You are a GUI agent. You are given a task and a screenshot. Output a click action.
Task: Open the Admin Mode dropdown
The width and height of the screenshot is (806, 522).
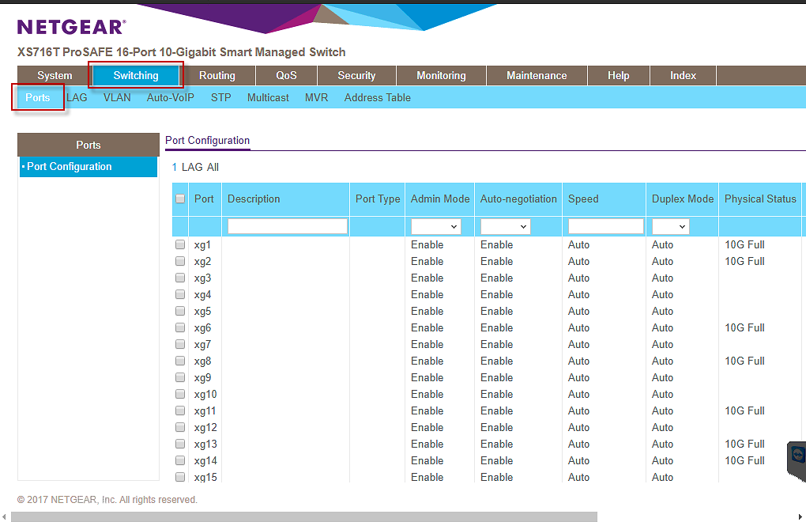[436, 226]
